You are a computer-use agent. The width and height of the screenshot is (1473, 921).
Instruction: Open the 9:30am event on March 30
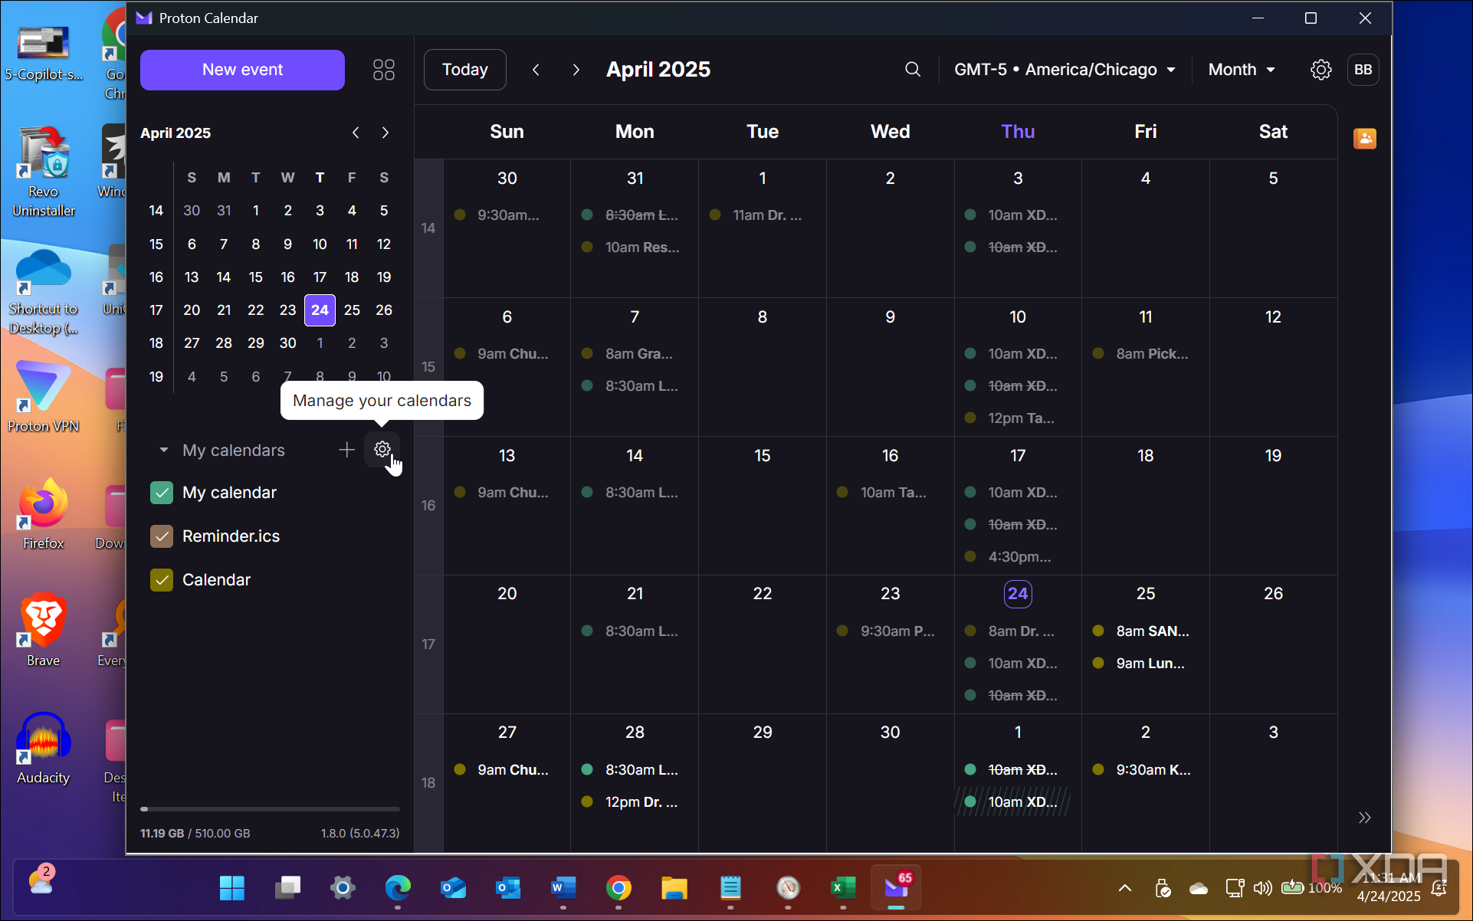click(x=507, y=215)
